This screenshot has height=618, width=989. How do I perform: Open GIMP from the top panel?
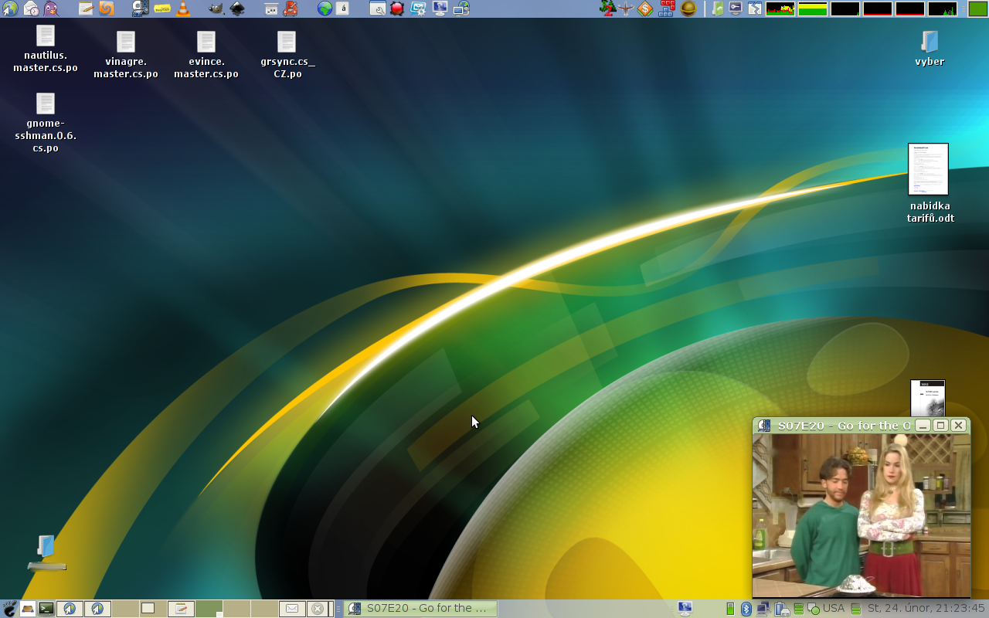pos(216,8)
